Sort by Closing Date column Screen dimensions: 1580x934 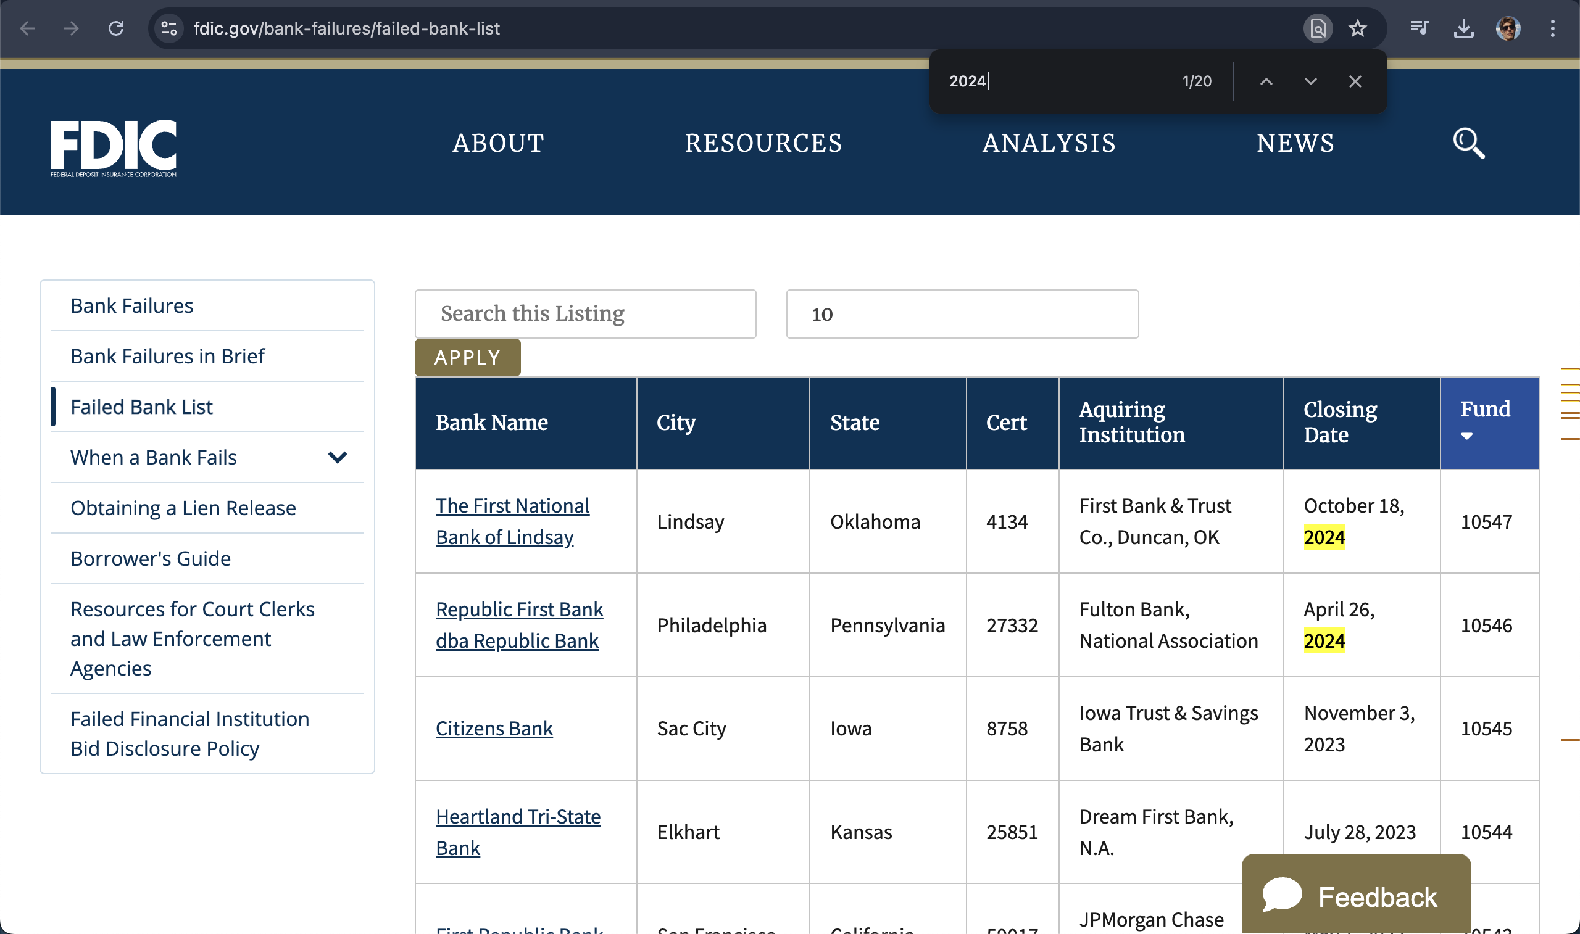[1340, 422]
